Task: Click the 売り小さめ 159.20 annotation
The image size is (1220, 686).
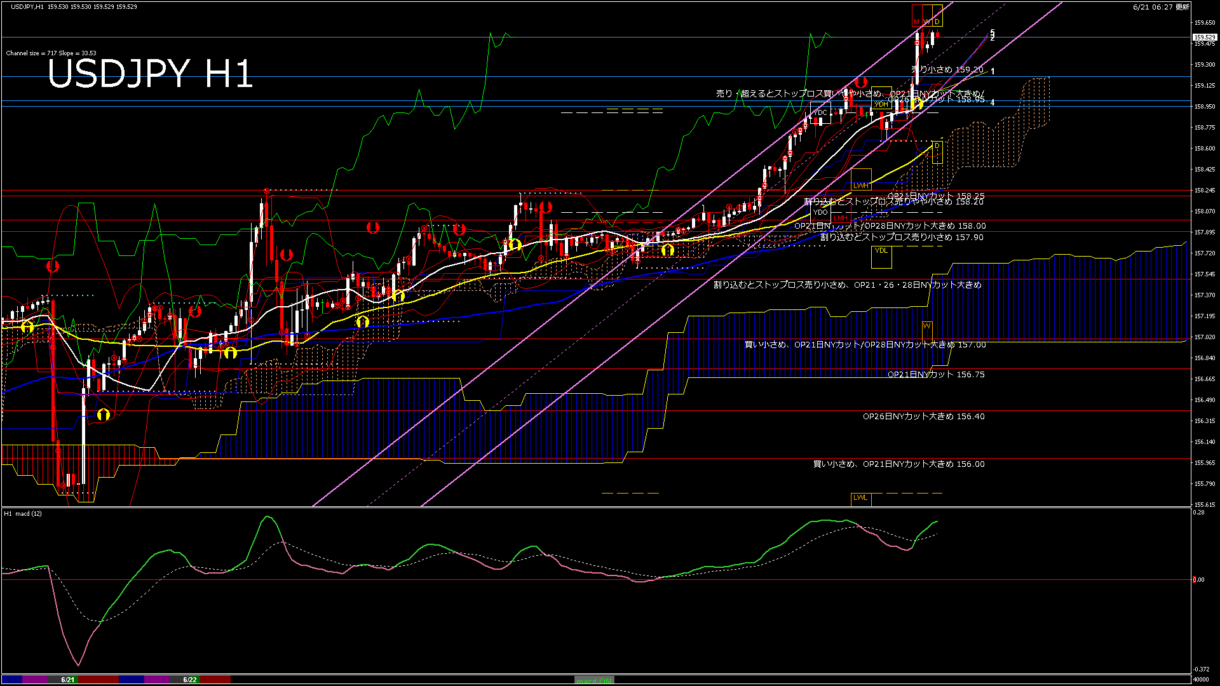Action: (947, 69)
